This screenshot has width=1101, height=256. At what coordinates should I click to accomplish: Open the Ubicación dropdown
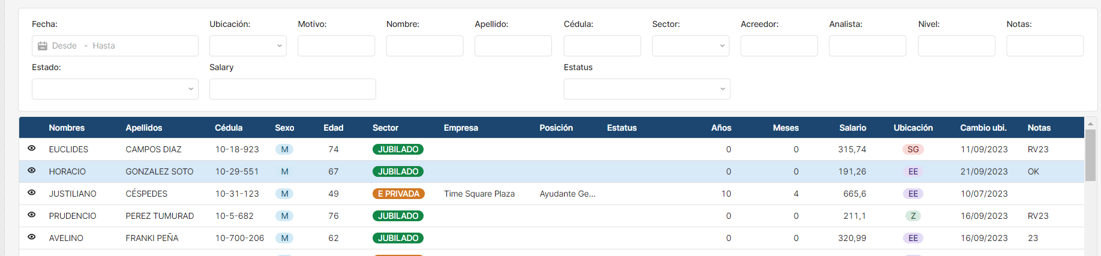click(x=248, y=46)
